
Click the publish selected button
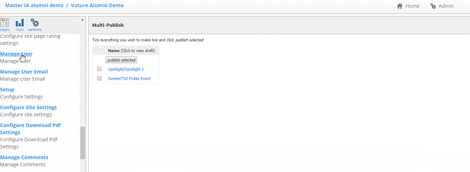121,60
